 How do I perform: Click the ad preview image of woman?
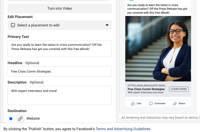tap(158, 49)
